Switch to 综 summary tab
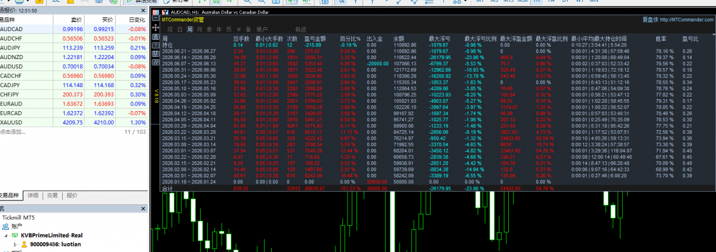The height and width of the screenshot is (252, 716). 170,30
